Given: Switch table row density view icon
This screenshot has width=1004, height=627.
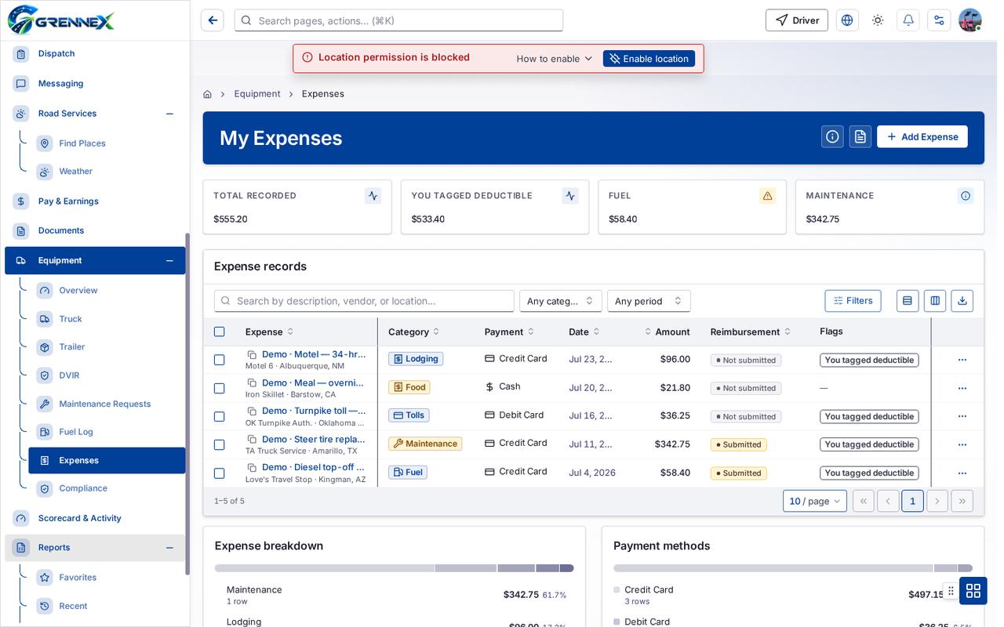Looking at the screenshot, I should pyautogui.click(x=908, y=301).
